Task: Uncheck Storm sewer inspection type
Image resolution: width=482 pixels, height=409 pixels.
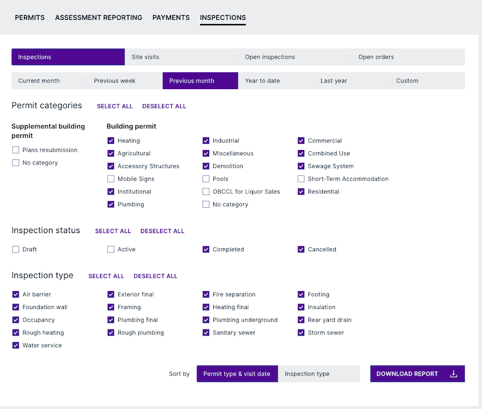Action: [301, 333]
